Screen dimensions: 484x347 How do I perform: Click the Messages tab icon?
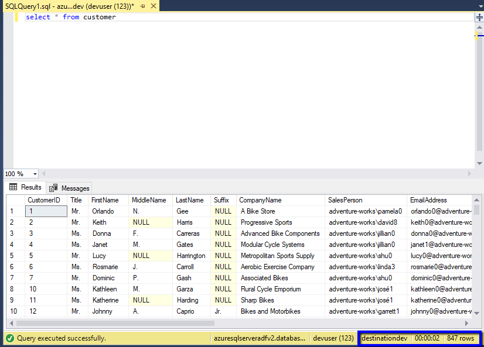[x=53, y=188]
